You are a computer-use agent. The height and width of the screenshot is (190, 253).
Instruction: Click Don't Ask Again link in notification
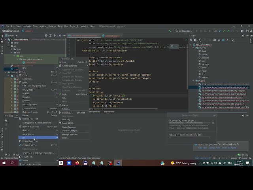[x=229, y=148]
